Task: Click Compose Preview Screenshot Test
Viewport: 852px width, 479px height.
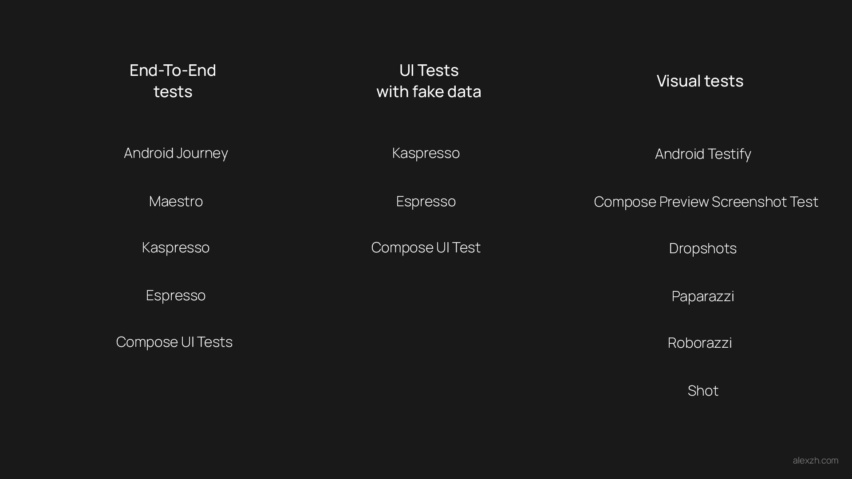Action: (706, 202)
